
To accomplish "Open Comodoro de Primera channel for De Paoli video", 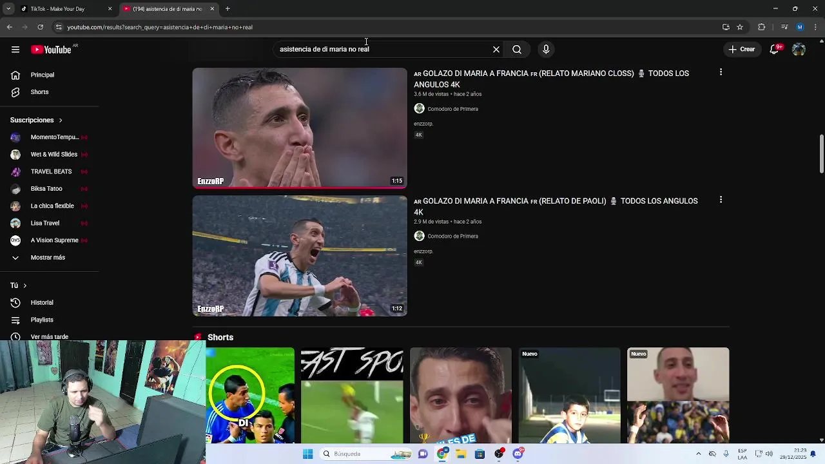I will coord(452,237).
